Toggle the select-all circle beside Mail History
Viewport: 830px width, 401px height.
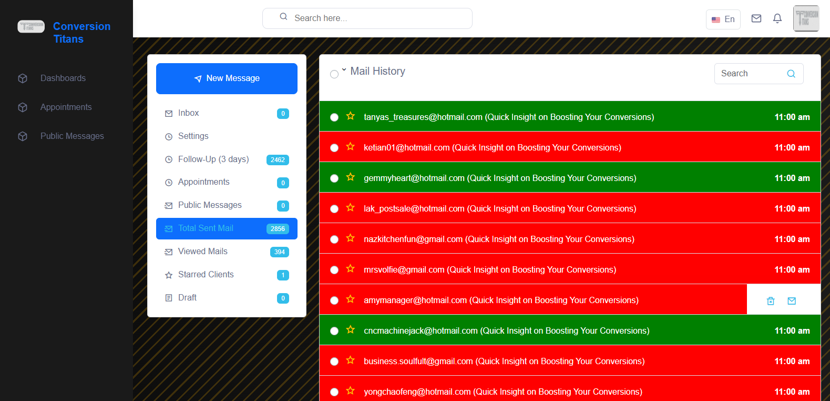click(334, 74)
